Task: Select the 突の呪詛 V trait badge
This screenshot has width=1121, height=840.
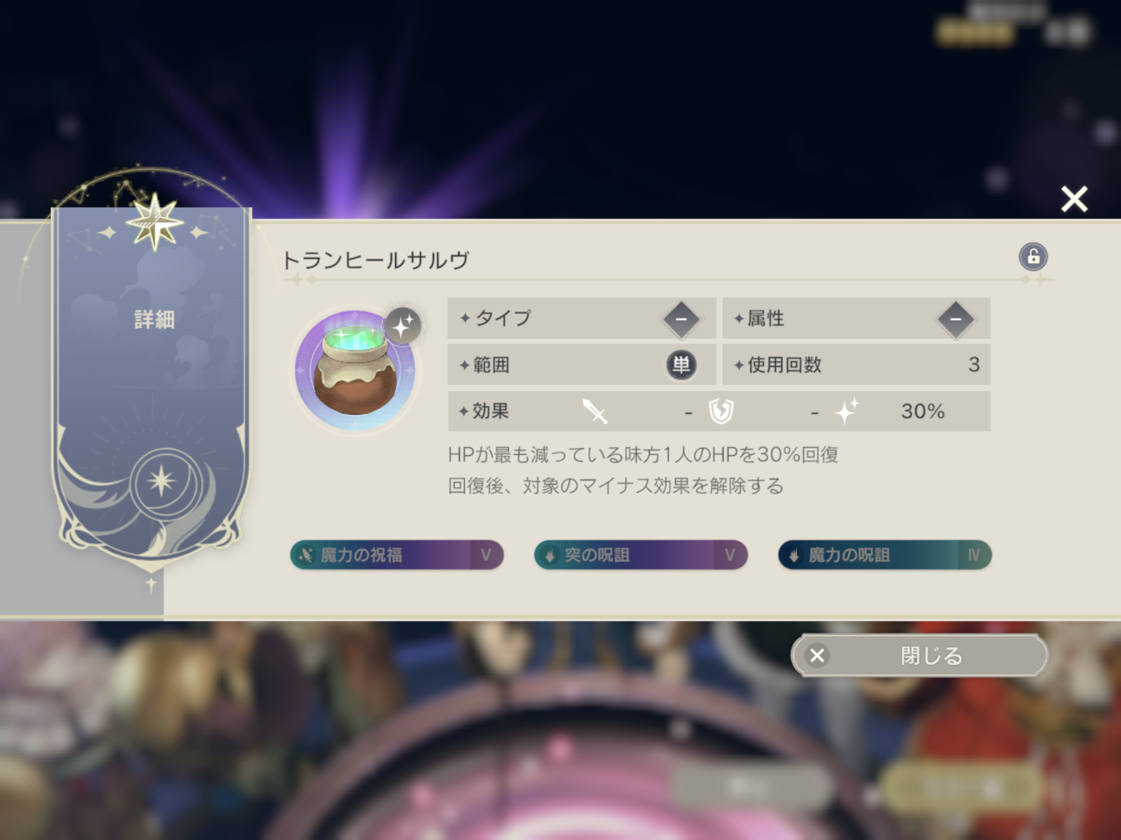Action: coord(641,555)
